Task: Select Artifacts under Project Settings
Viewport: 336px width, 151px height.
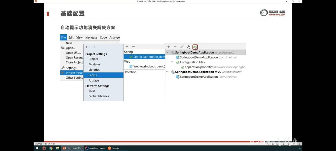Action: pyautogui.click(x=94, y=80)
